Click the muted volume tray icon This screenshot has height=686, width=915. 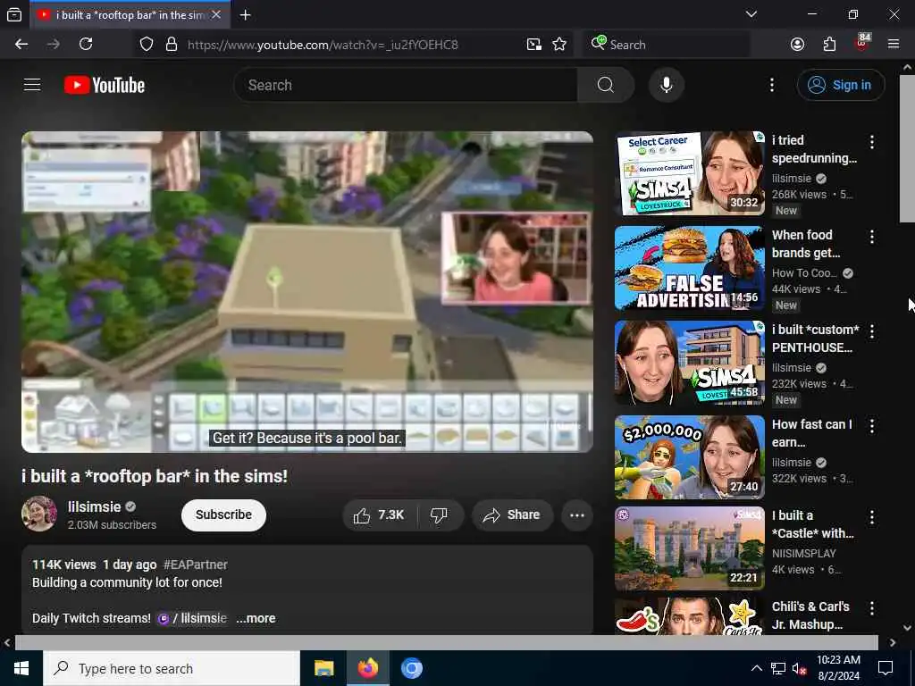[800, 668]
